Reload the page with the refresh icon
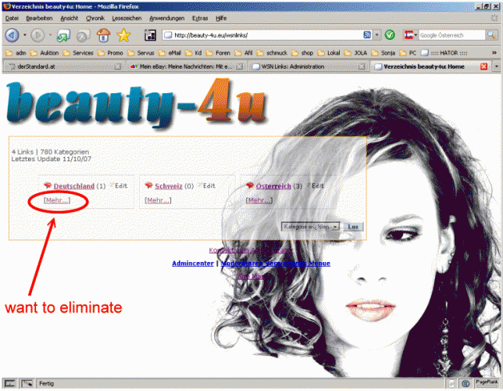 63,35
